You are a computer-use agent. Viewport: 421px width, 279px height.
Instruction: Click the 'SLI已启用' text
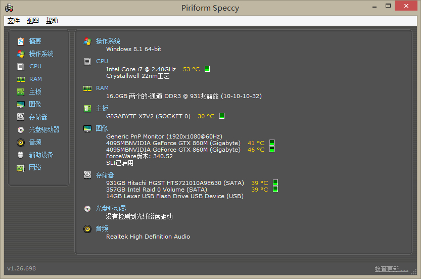pos(120,163)
